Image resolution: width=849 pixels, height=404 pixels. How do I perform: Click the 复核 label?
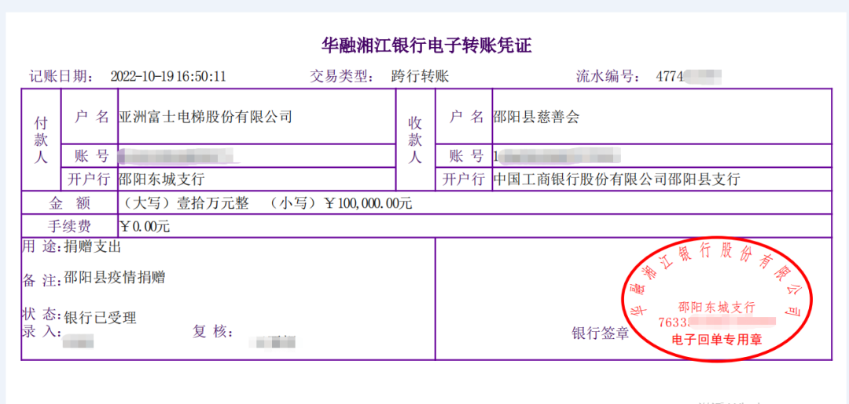[x=213, y=331]
